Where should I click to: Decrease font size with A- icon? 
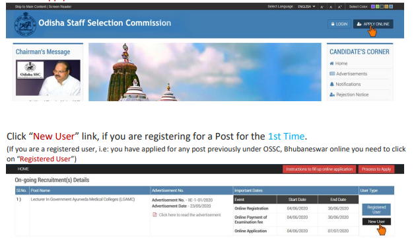tap(322, 7)
